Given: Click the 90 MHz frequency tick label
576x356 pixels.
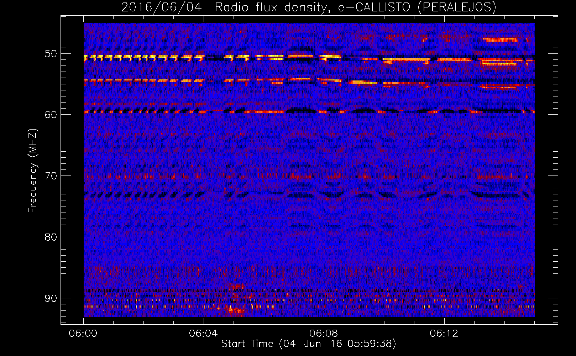Looking at the screenshot, I should (x=51, y=298).
